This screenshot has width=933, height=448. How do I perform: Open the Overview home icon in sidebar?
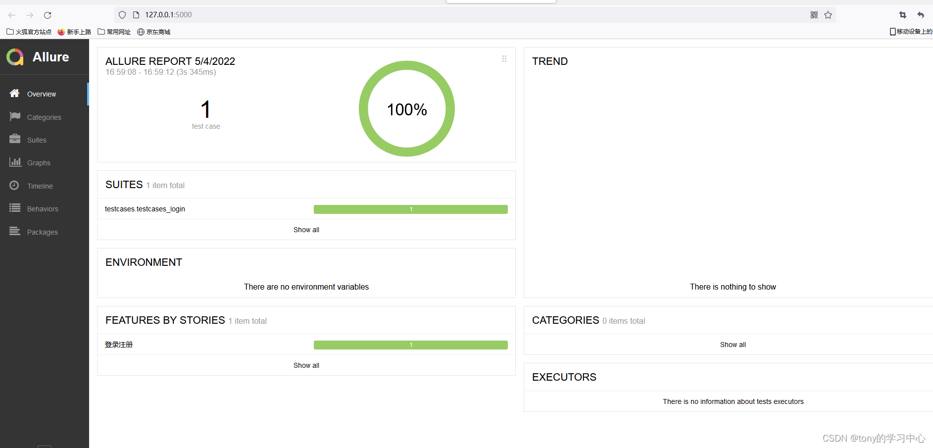[x=15, y=94]
